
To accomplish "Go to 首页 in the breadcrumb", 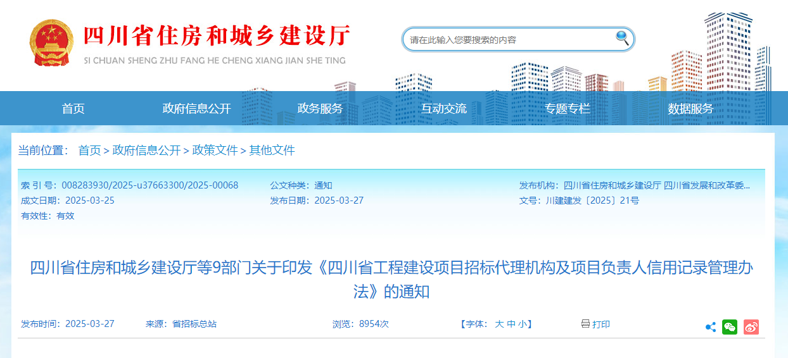I will pyautogui.click(x=89, y=151).
